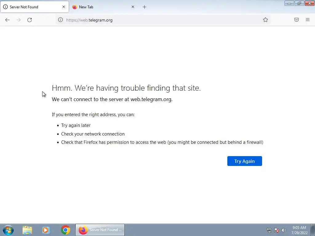315x236 pixels.
Task: Restore down the Firefox window
Action: tap(299, 3)
